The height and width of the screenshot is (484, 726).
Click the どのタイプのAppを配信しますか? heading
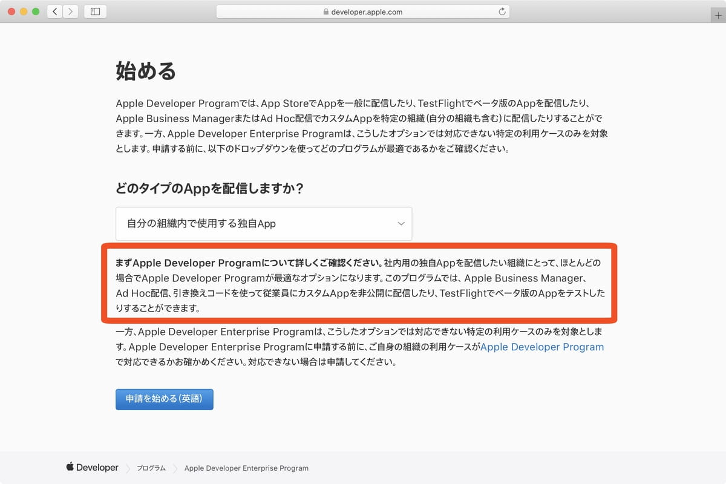click(209, 188)
